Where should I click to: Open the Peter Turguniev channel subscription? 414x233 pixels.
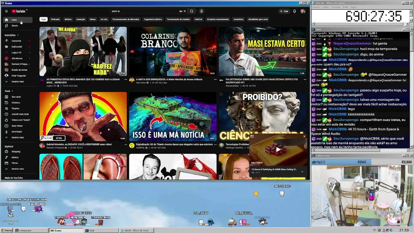click(18, 76)
